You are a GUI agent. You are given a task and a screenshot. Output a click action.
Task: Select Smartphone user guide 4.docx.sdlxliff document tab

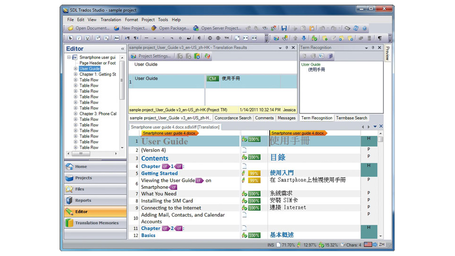175,127
